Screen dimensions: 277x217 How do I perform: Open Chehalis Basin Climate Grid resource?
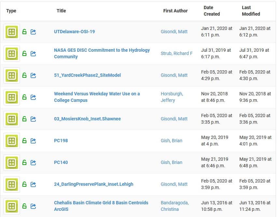[x=101, y=206]
